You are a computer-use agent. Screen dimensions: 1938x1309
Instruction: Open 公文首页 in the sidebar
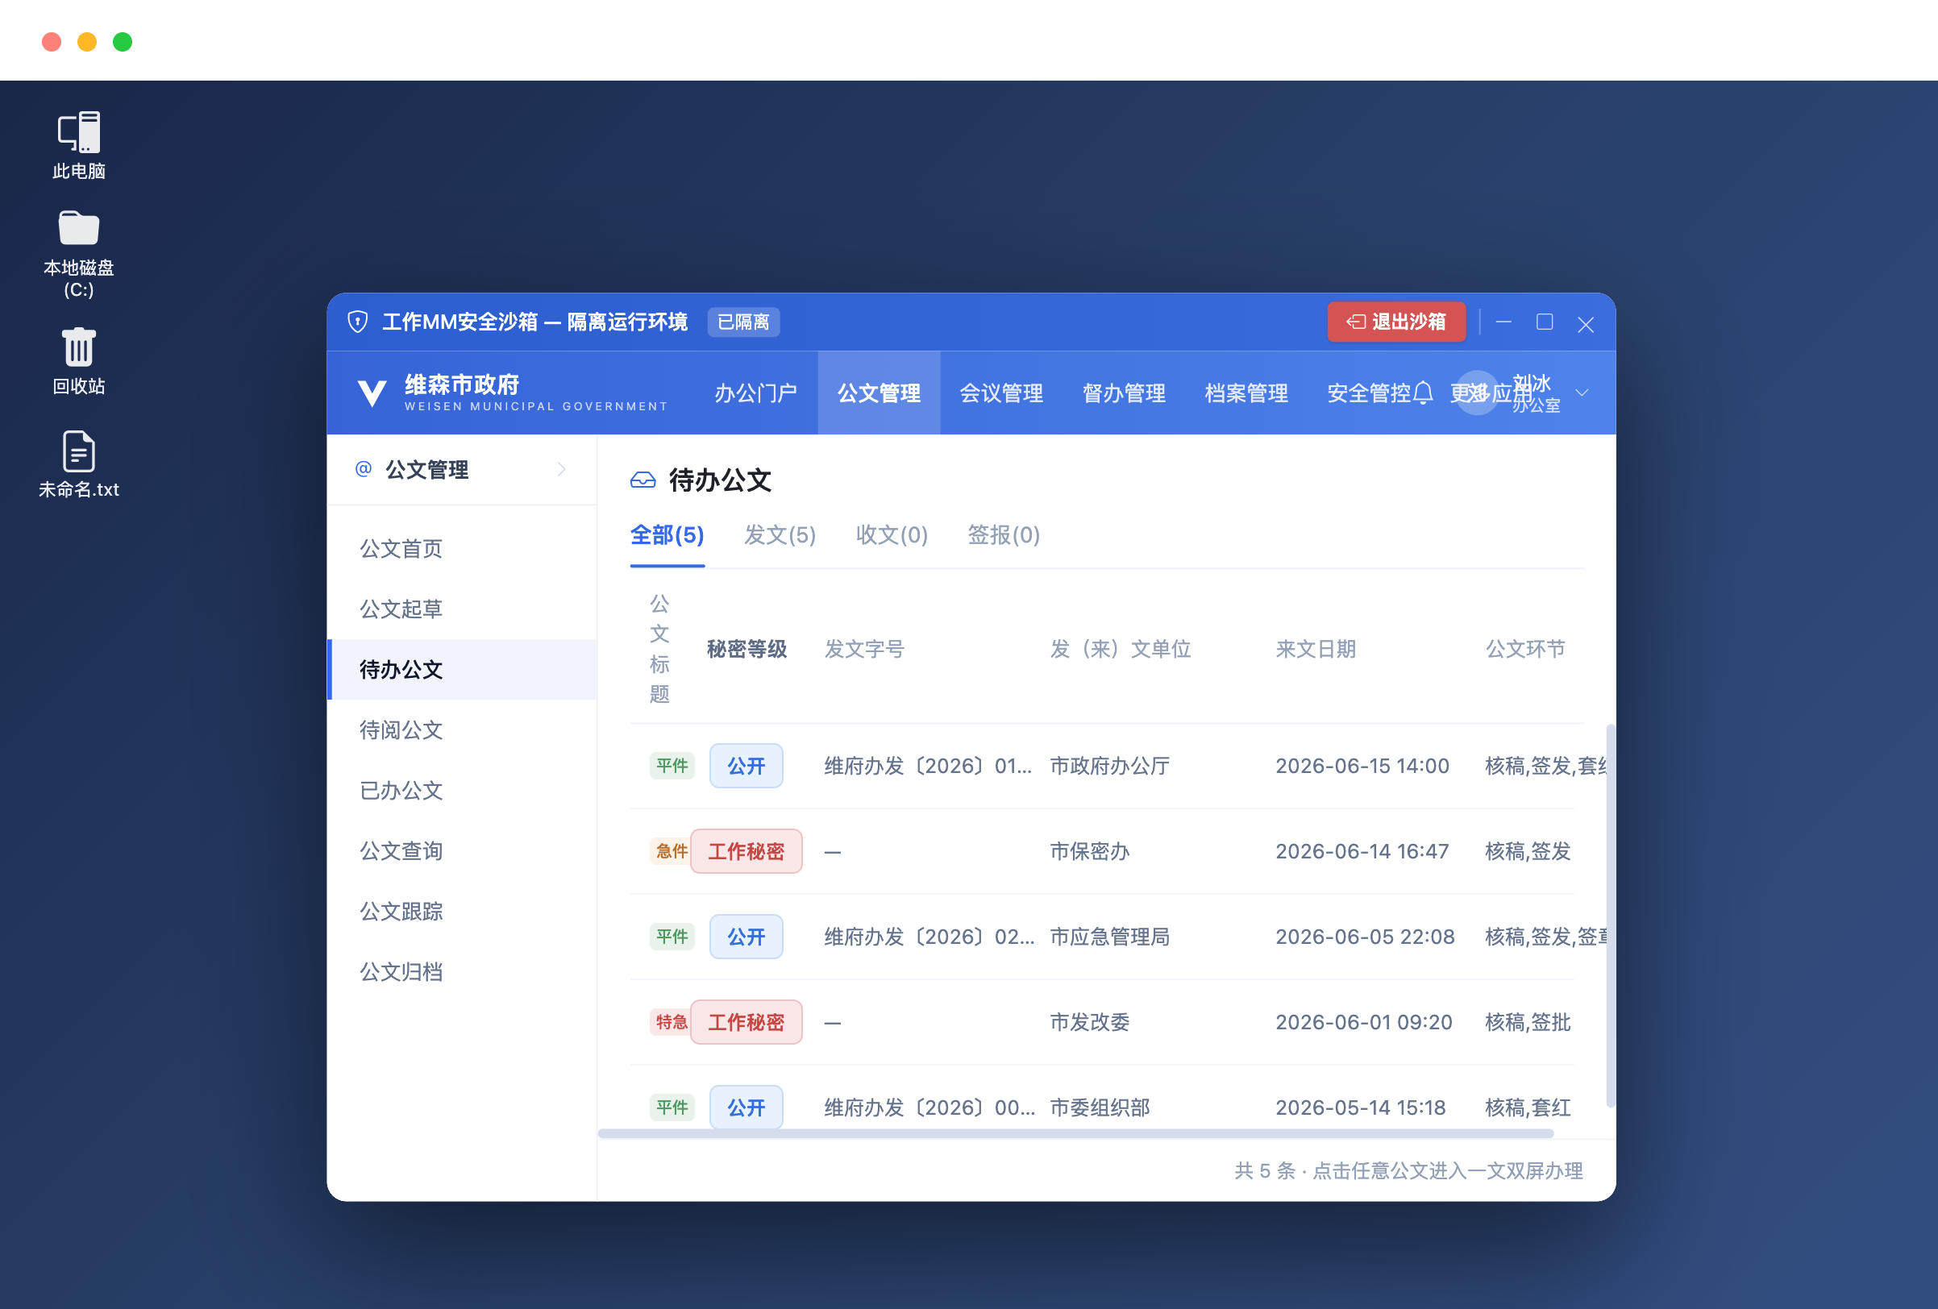[464, 549]
